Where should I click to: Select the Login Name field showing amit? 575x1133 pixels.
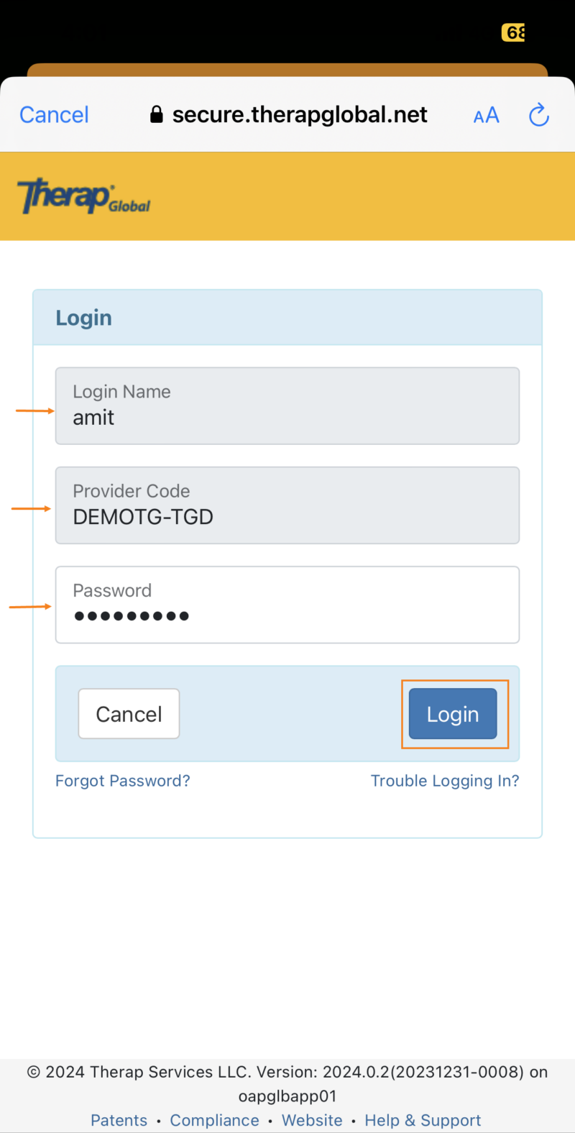point(287,405)
